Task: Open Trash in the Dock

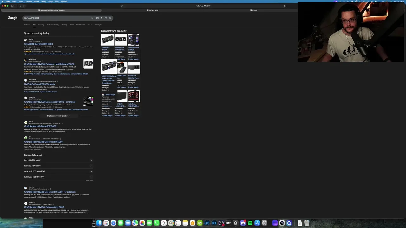Action: coord(307,223)
